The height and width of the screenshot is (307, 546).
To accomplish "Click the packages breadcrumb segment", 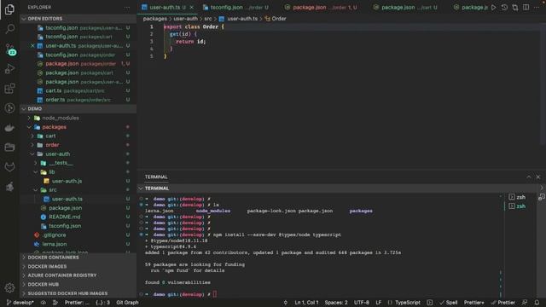I will tap(155, 19).
